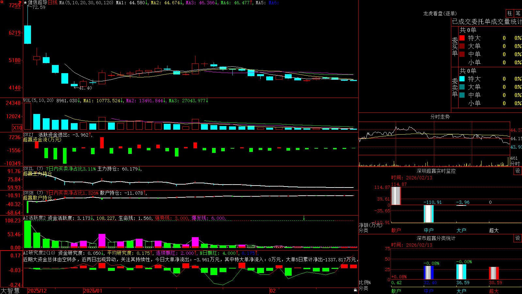522x294 pixels.
Task: Click the 41.40 low price annotation
Action: click(x=85, y=88)
